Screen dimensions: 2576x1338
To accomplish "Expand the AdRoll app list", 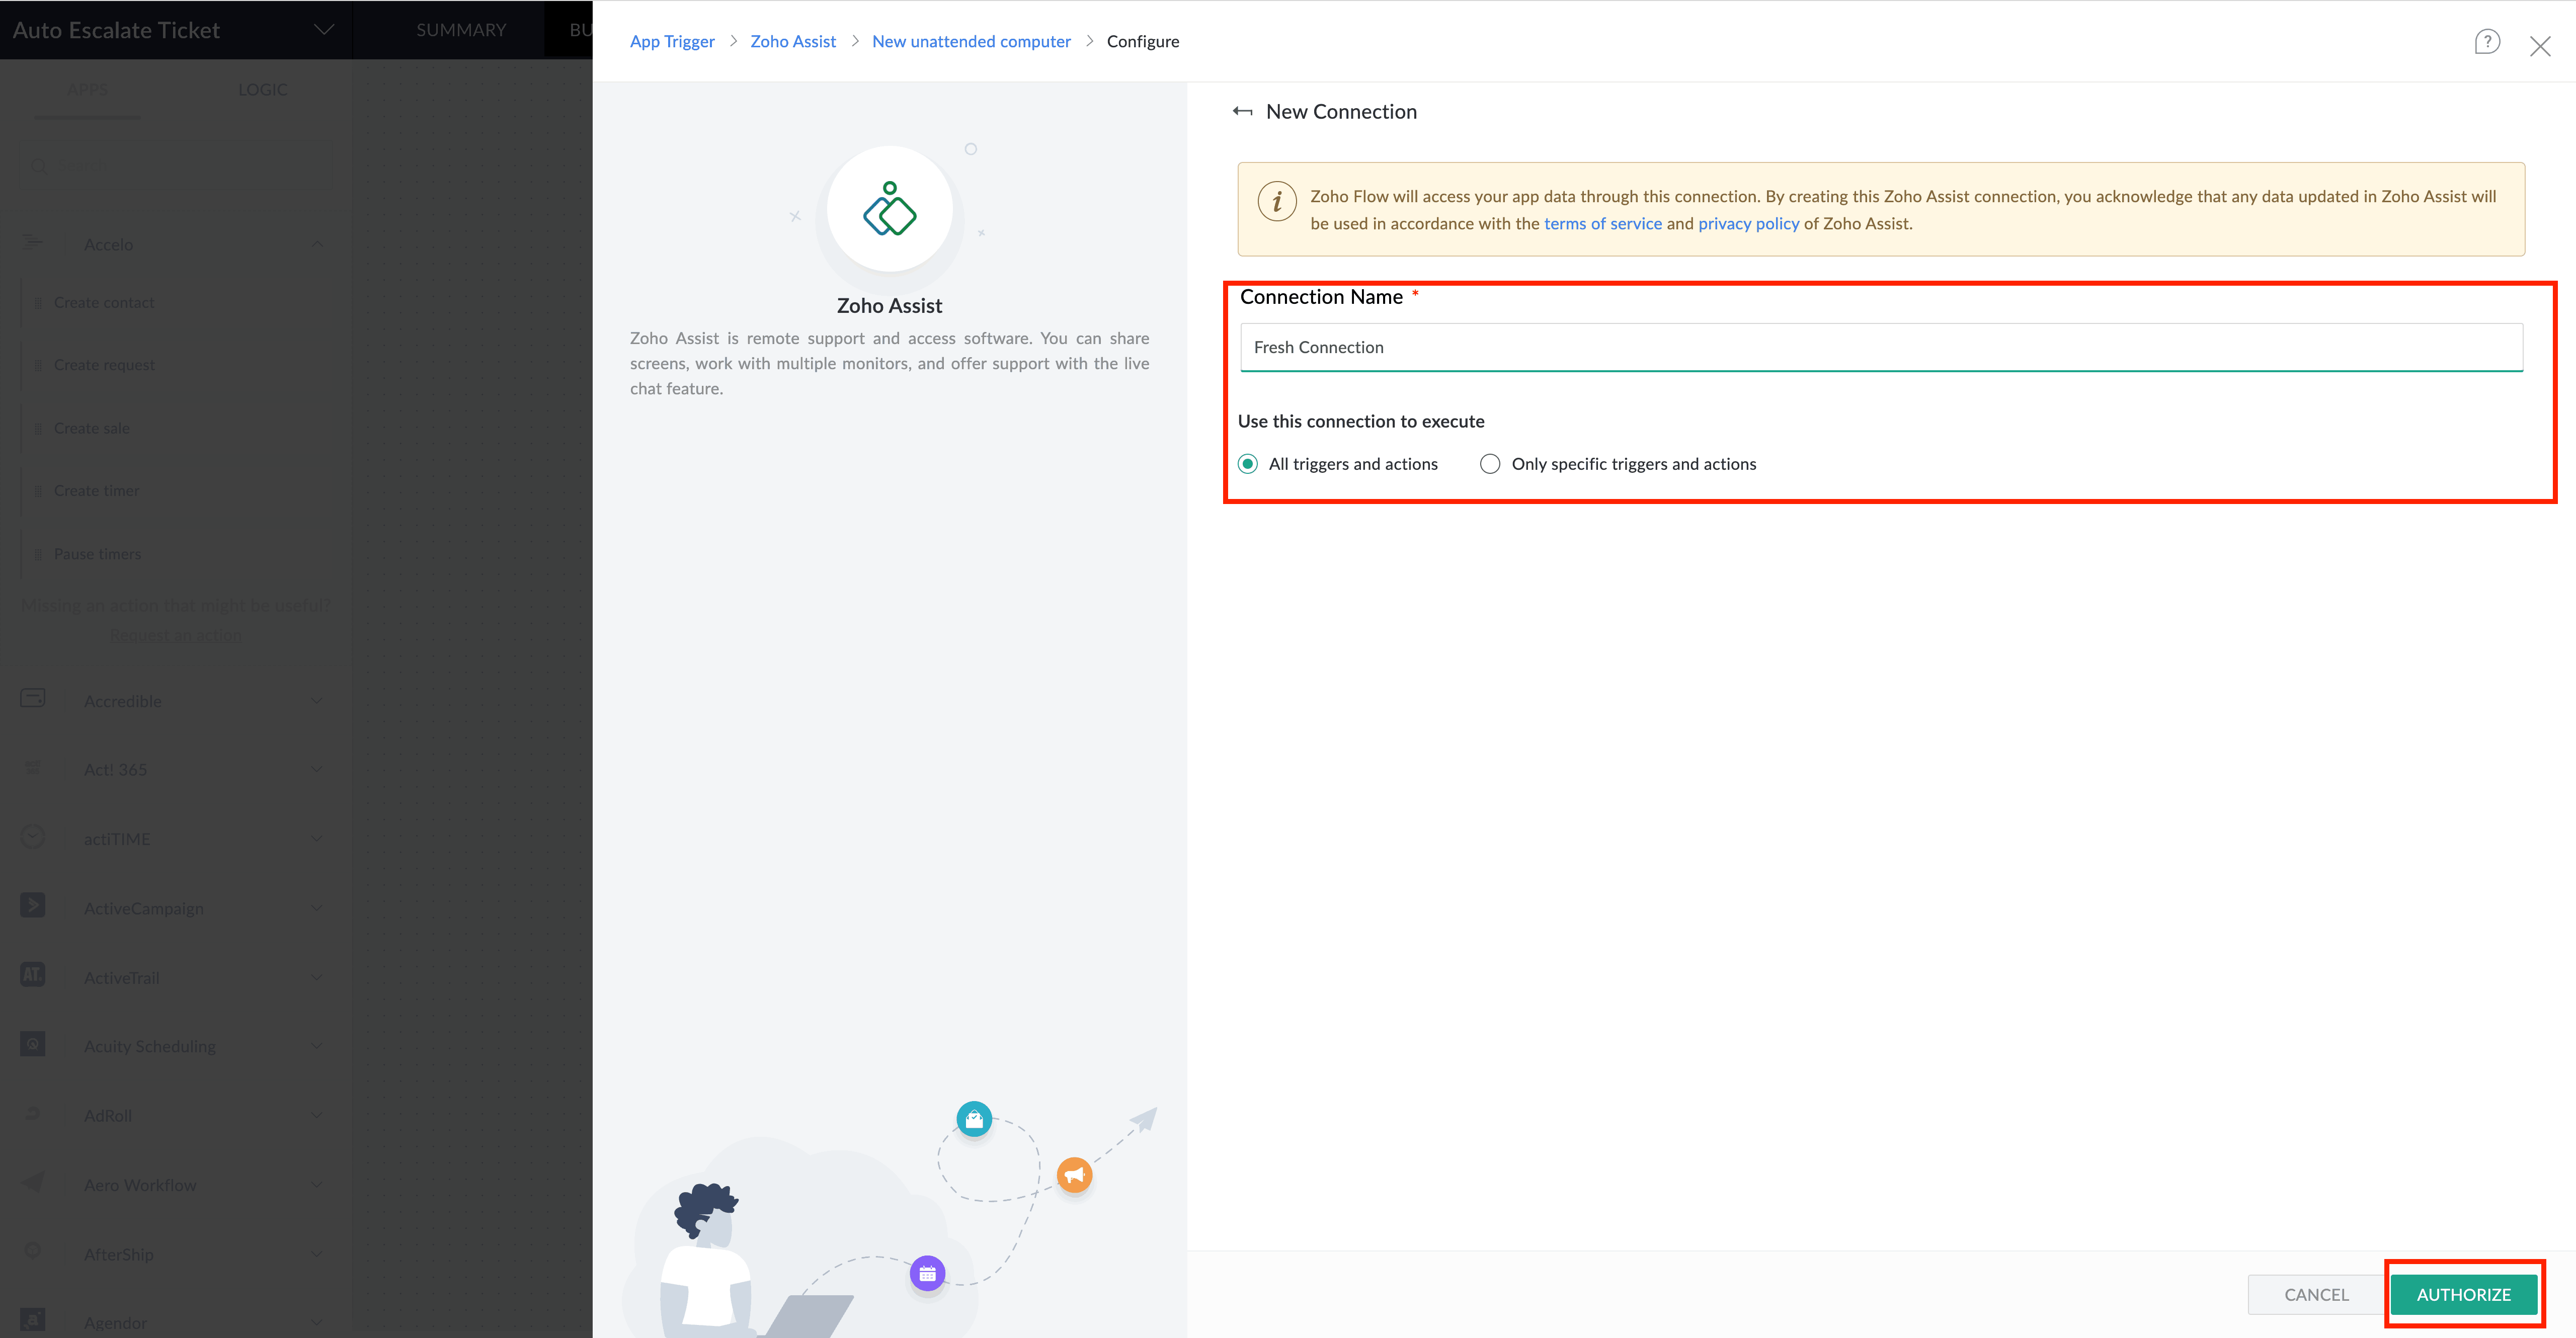I will 317,1115.
